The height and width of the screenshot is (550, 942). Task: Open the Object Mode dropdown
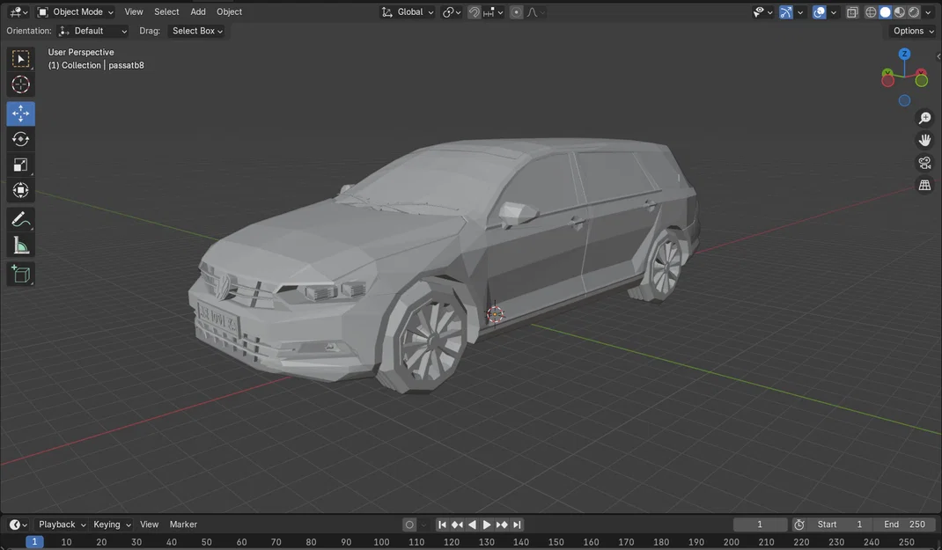(x=77, y=11)
